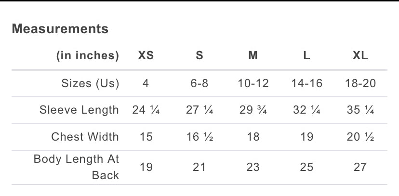The image size is (399, 196).
Task: Click body length value 27
Action: [360, 167]
